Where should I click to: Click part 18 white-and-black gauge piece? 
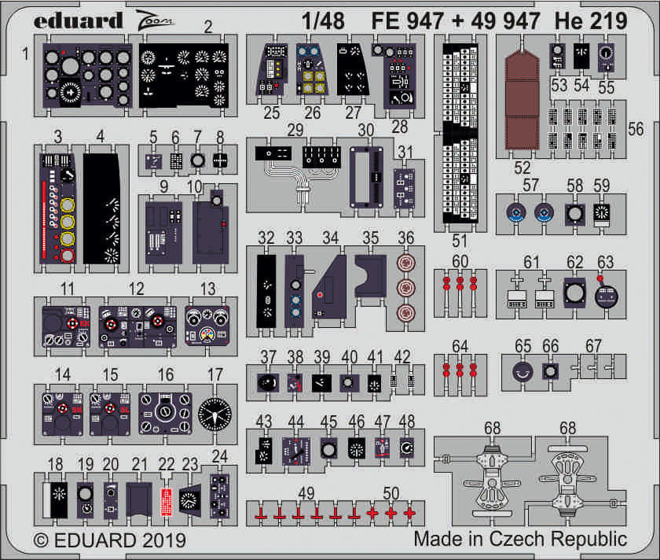coord(55,499)
